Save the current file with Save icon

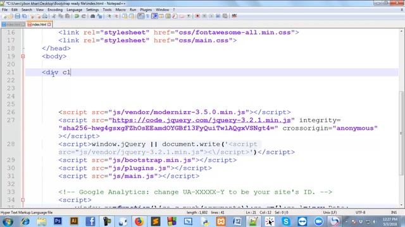click(x=17, y=16)
